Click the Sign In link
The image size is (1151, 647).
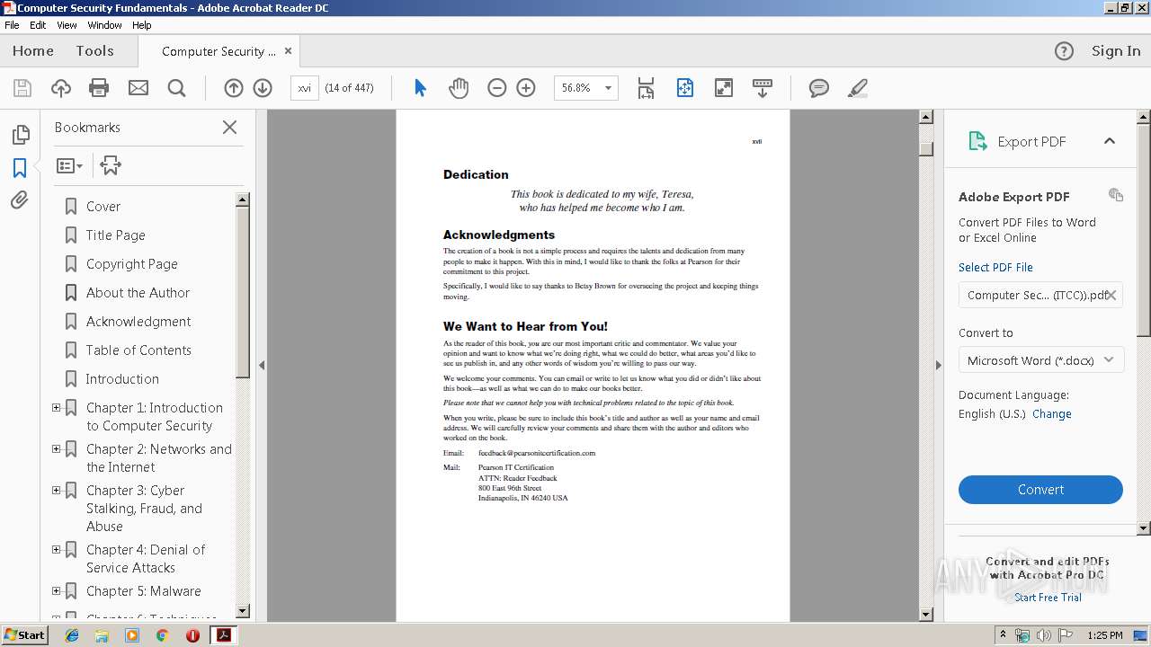(1116, 51)
